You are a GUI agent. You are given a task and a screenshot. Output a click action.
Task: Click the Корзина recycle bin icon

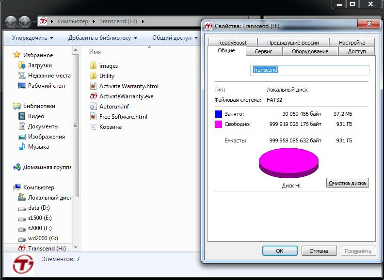(x=93, y=127)
